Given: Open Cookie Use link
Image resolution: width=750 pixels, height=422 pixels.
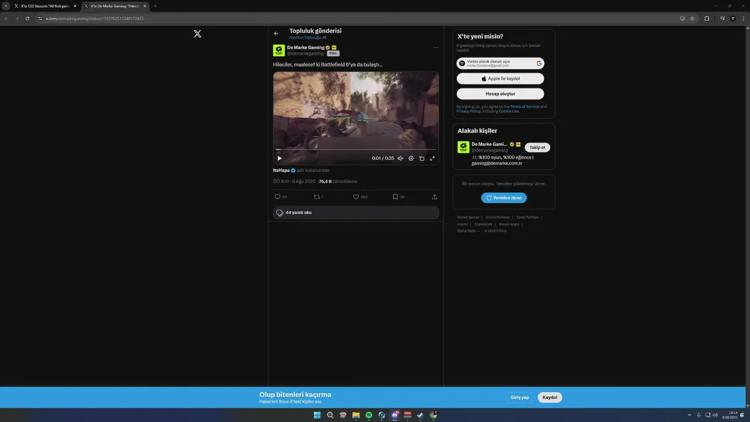Looking at the screenshot, I should pyautogui.click(x=508, y=111).
